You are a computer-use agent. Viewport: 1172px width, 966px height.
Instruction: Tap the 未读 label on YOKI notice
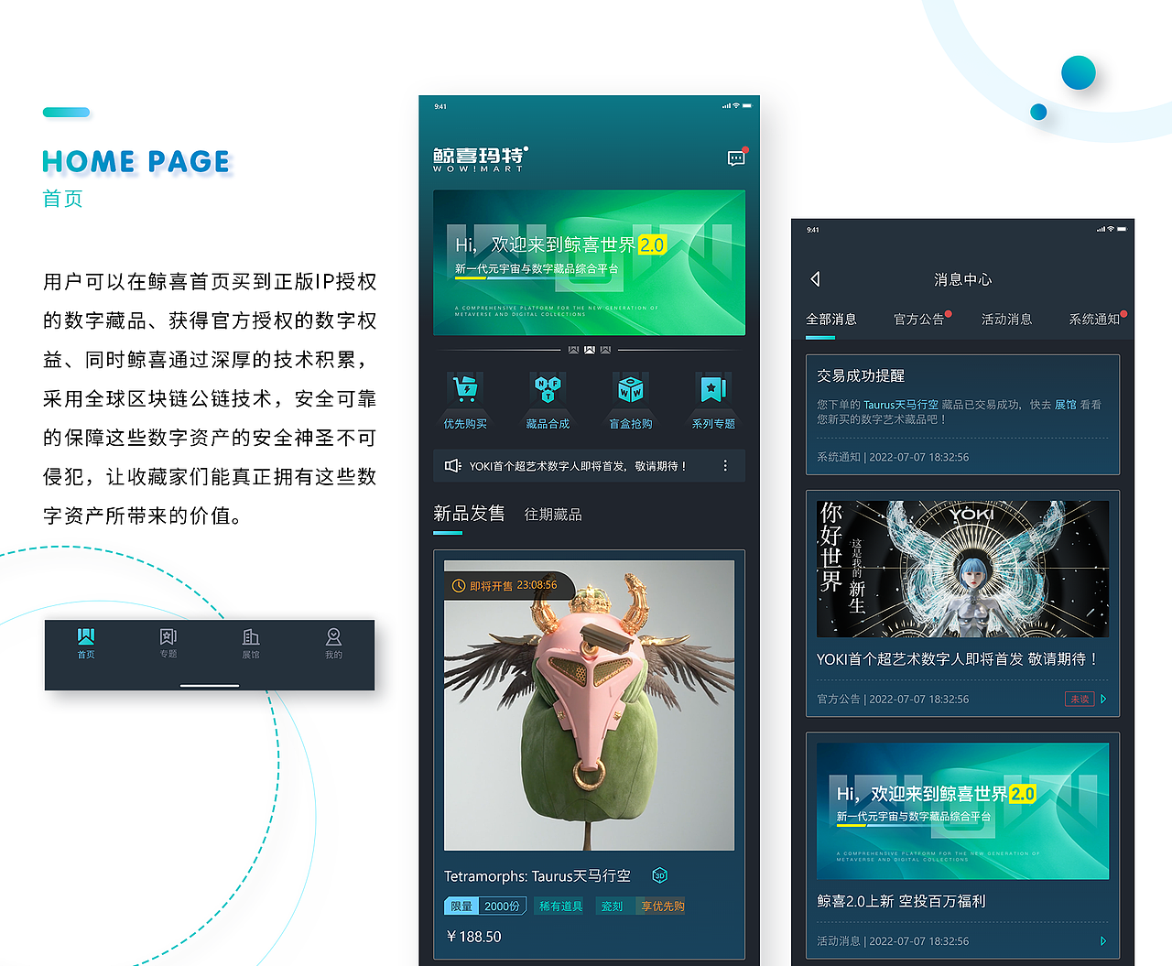[x=1080, y=699]
